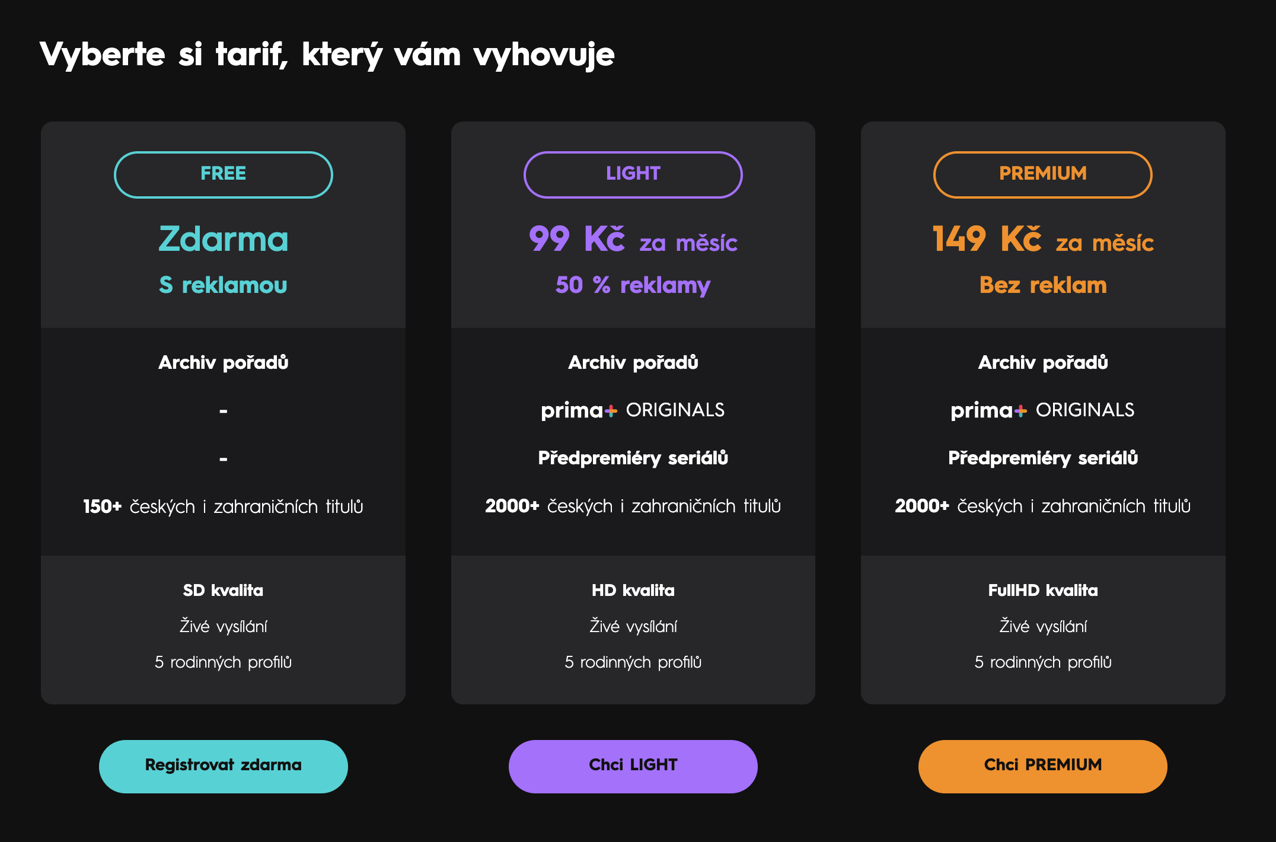Click Předpremiéry seriálů in the LIGHT card
Image resolution: width=1276 pixels, height=842 pixels.
pos(633,458)
